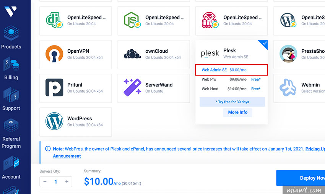Click the More Info button
The image size is (325, 194).
pos(238,112)
